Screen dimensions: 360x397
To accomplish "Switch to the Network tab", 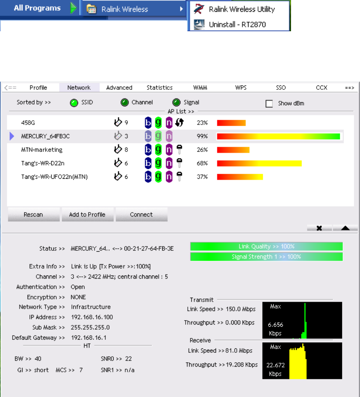I will click(x=79, y=88).
